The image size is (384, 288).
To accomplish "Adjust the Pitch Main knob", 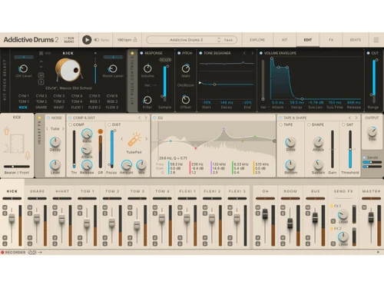I will coord(186,68).
